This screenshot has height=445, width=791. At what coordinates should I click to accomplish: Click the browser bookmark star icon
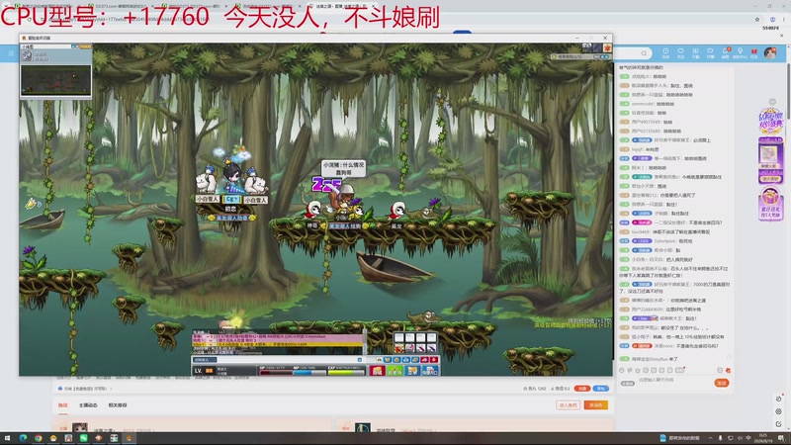(757, 19)
